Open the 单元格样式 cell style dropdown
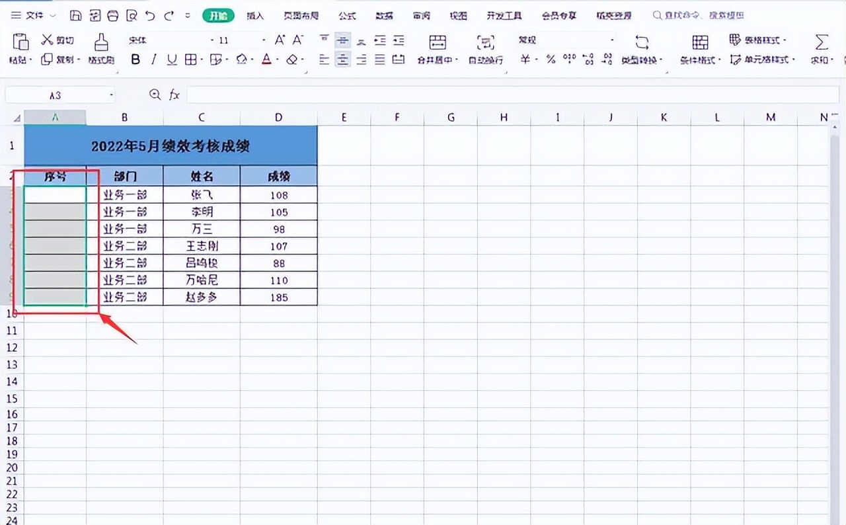 (x=761, y=60)
